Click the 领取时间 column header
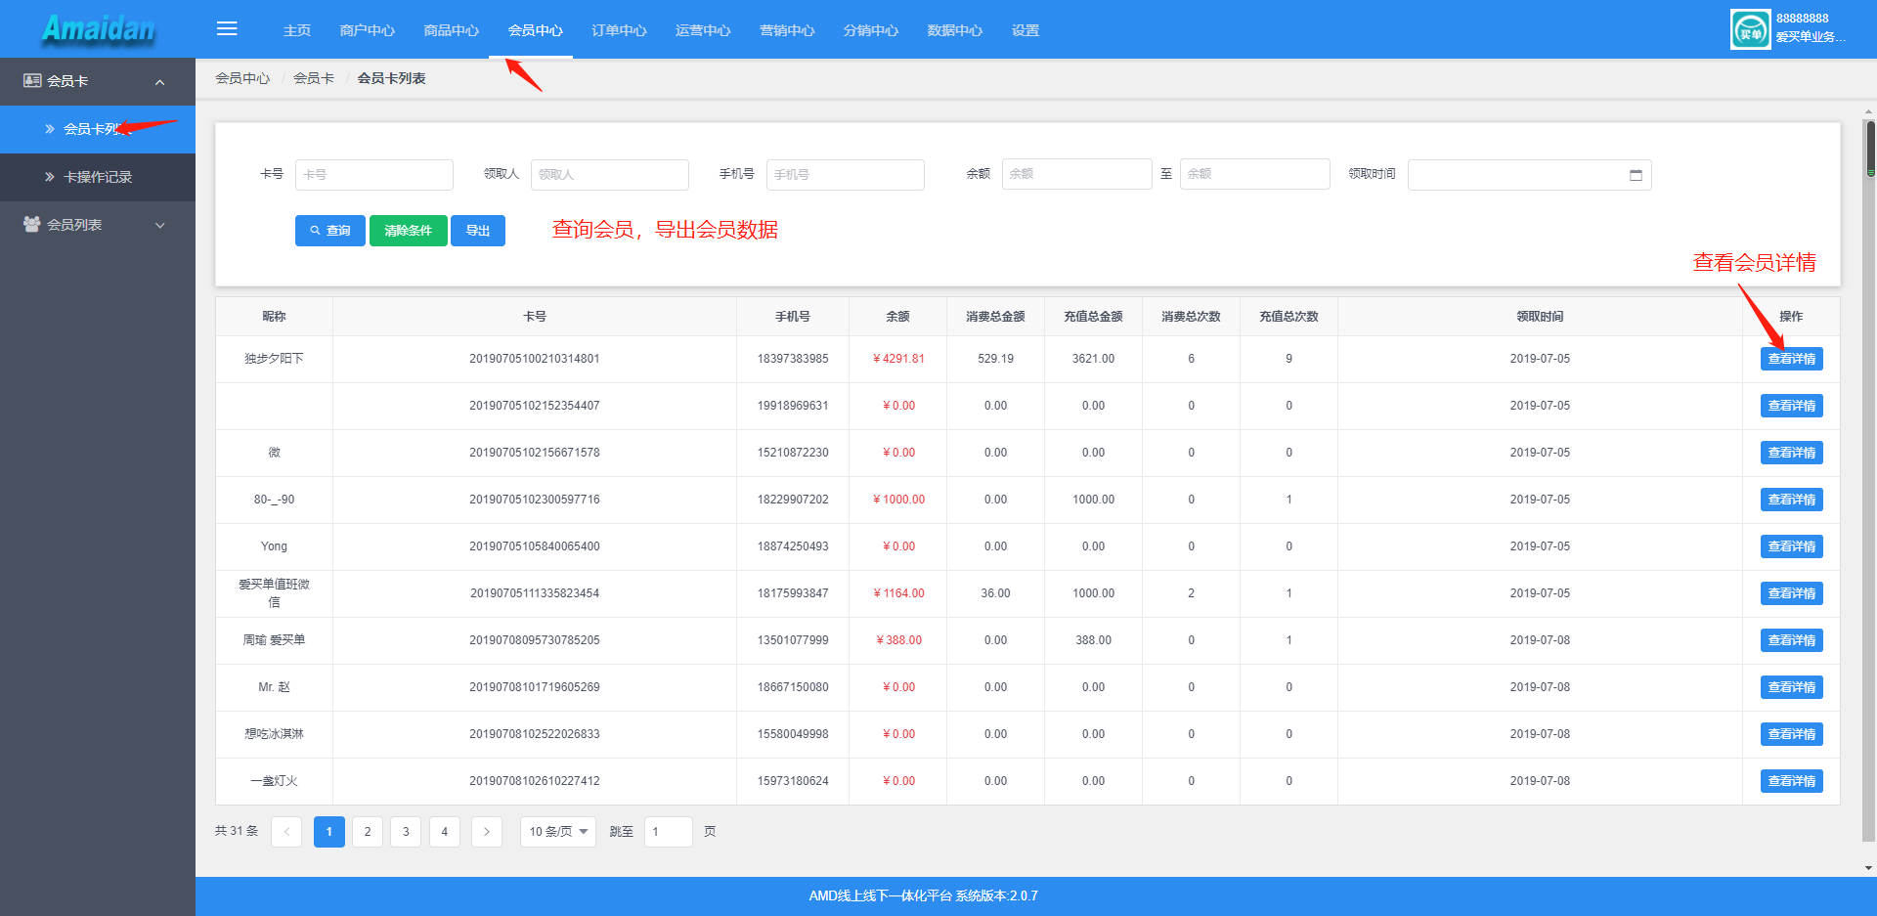 click(1540, 317)
